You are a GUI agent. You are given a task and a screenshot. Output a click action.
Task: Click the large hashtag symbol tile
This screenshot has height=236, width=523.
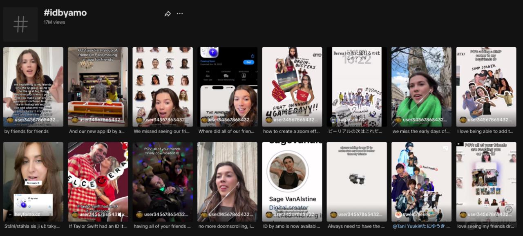coord(20,24)
